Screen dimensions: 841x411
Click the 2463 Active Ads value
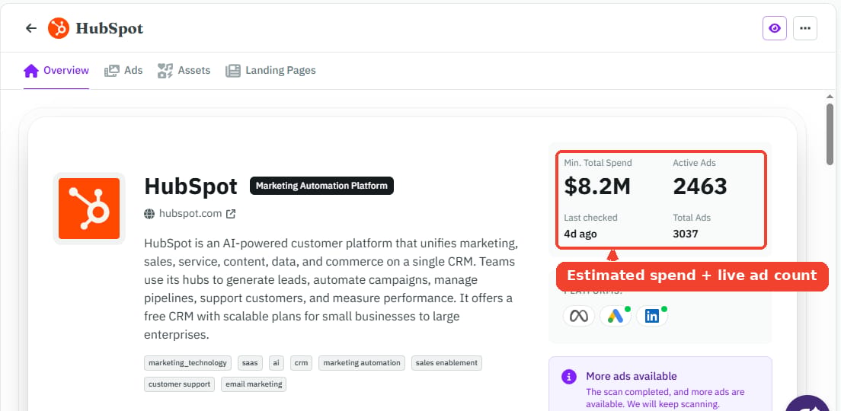tap(700, 186)
